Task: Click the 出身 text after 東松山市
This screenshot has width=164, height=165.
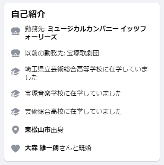Action: pyautogui.click(x=57, y=129)
